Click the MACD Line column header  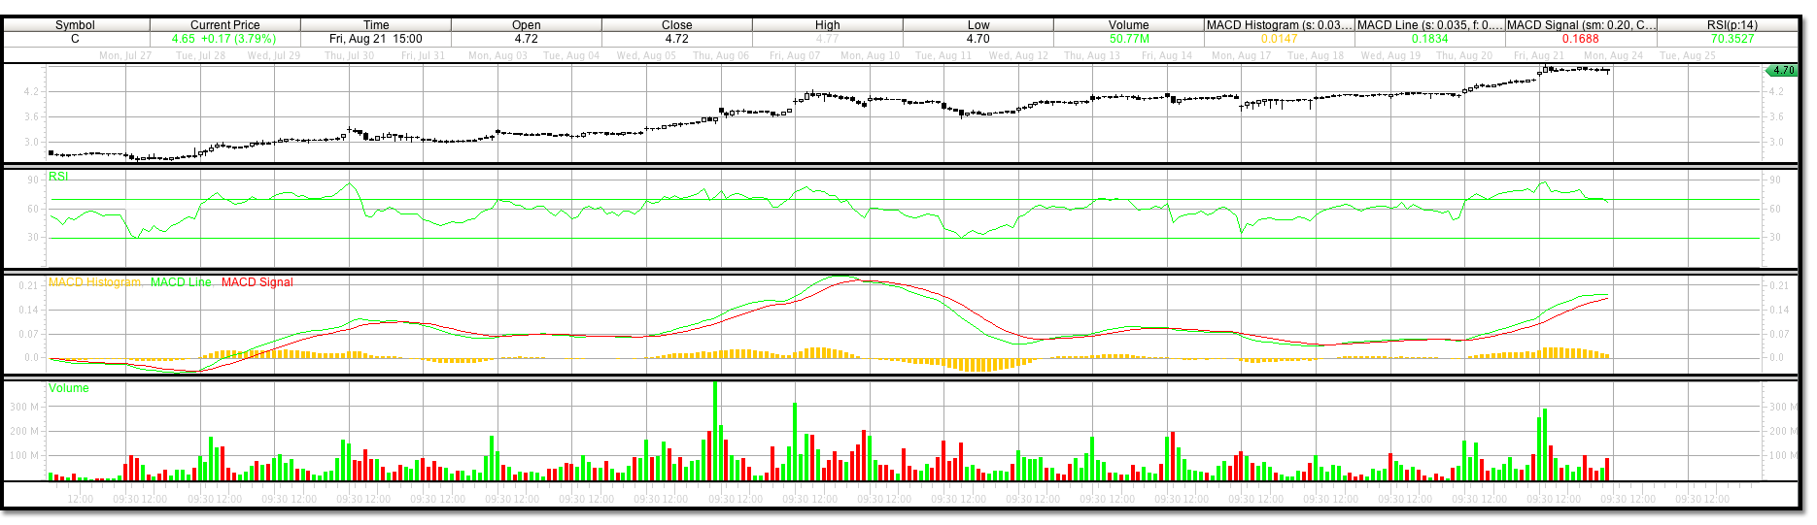(1429, 25)
